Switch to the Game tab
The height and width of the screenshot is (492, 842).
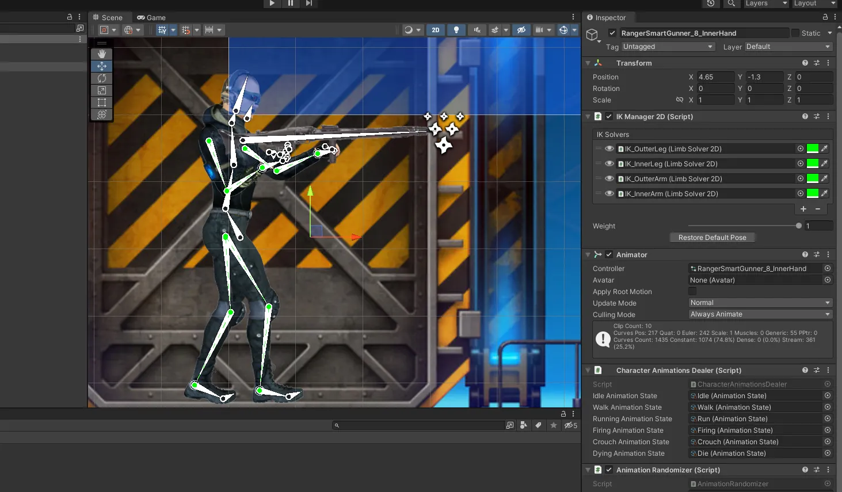coord(151,17)
